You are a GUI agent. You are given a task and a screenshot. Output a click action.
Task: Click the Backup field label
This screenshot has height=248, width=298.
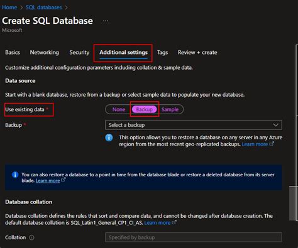tap(14, 125)
